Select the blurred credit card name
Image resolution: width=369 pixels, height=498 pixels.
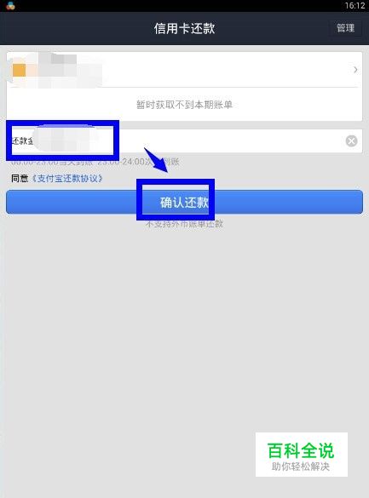coord(65,70)
